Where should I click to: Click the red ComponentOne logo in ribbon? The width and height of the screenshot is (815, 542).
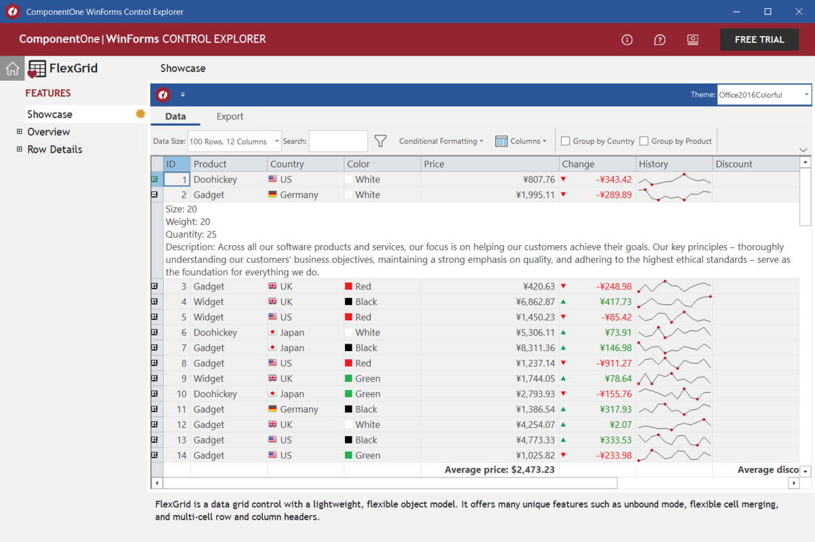click(162, 94)
